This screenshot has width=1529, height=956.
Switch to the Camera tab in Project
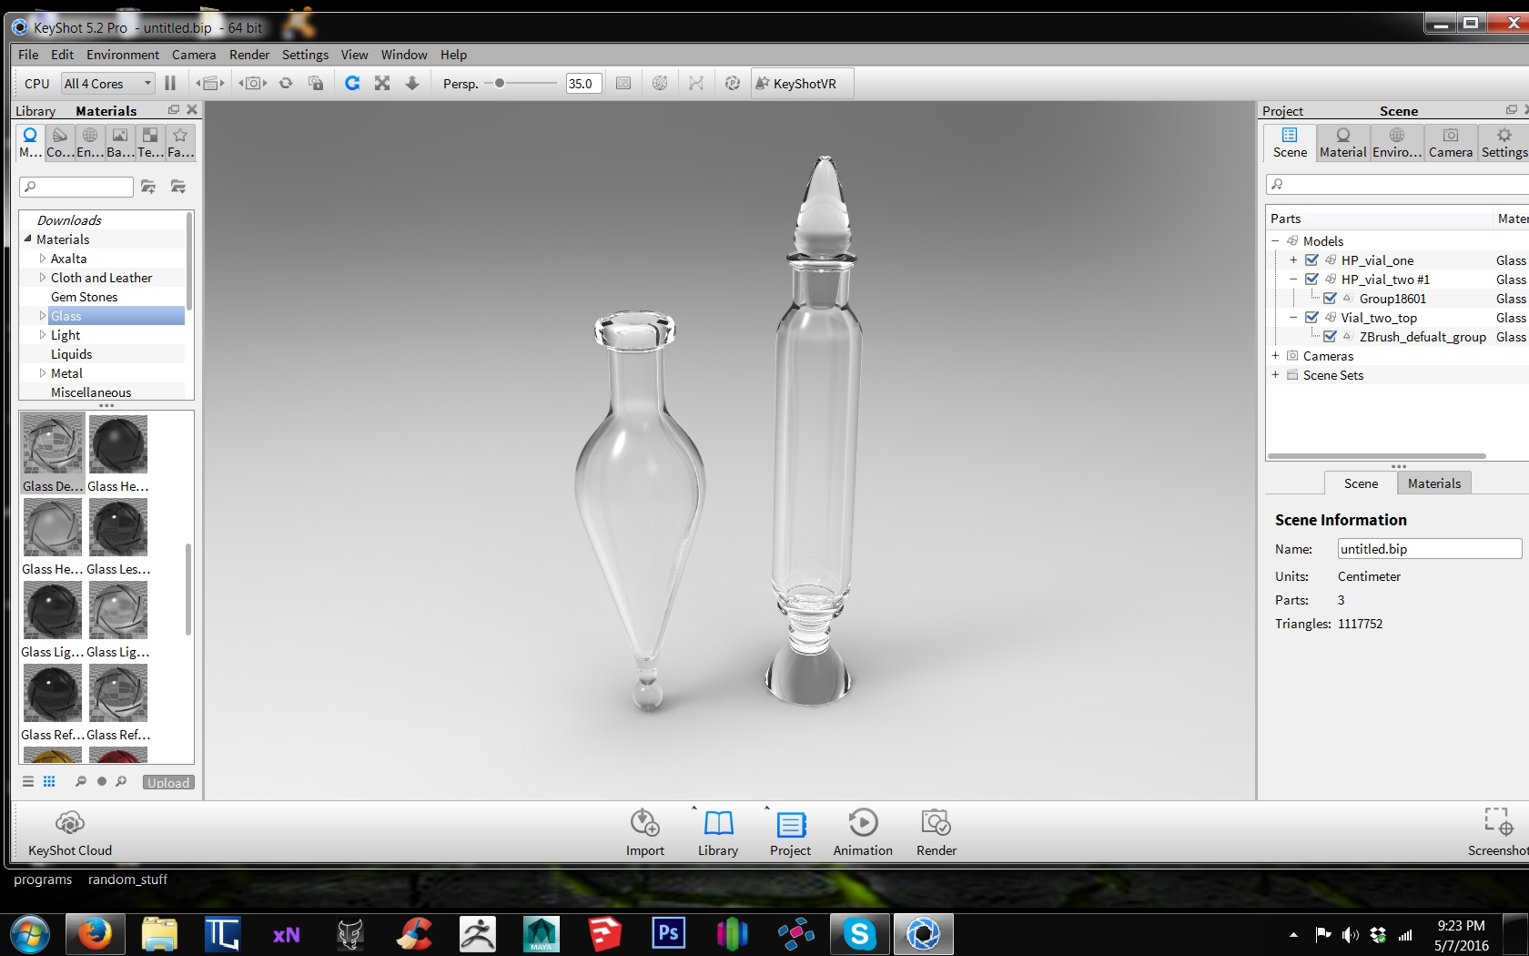pos(1451,143)
